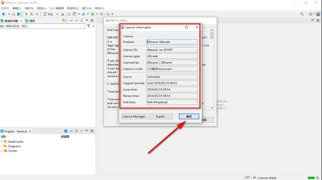This screenshot has height=180, width=322.
Task: Expand the search magnifier dropdown arrow
Action: pos(112,14)
